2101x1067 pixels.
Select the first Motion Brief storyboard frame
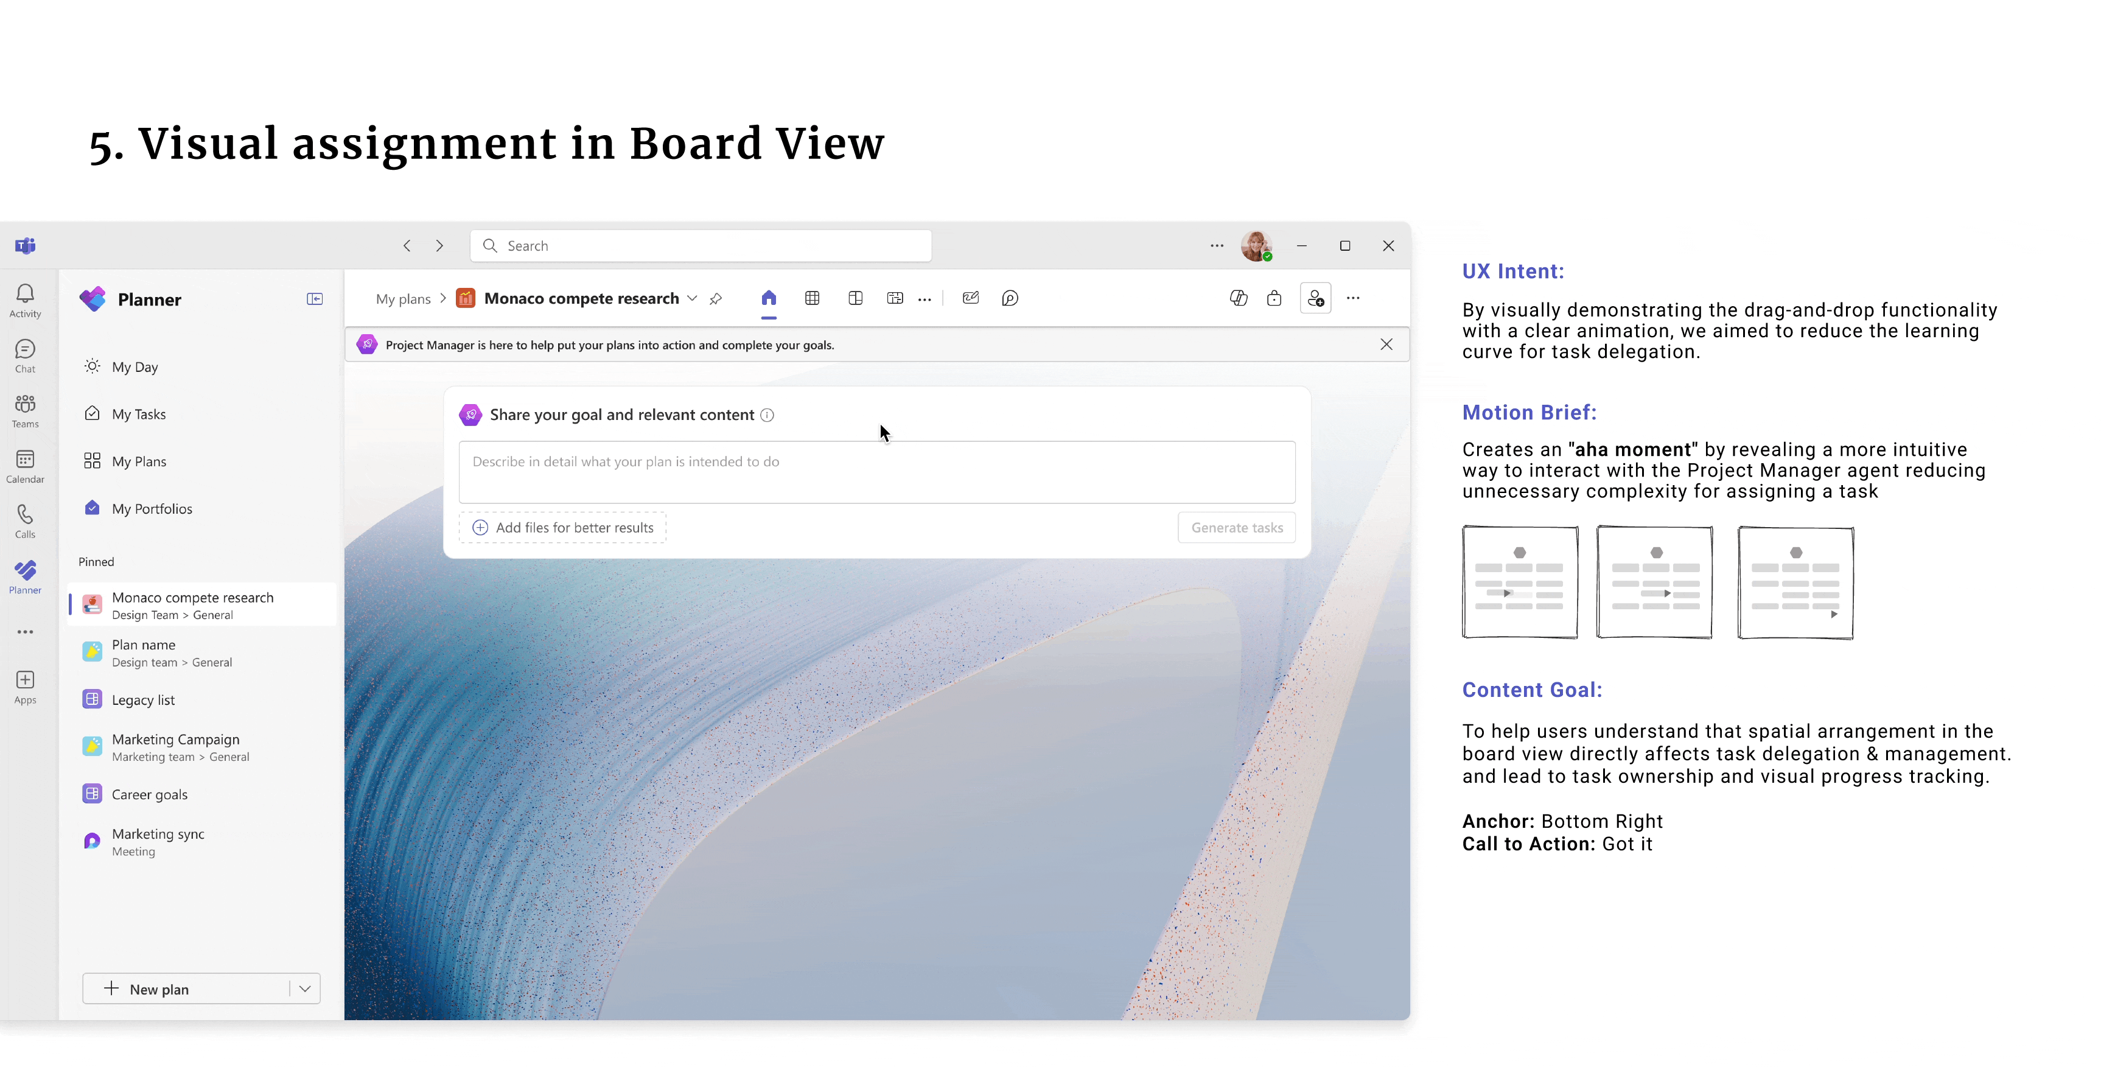1520,582
